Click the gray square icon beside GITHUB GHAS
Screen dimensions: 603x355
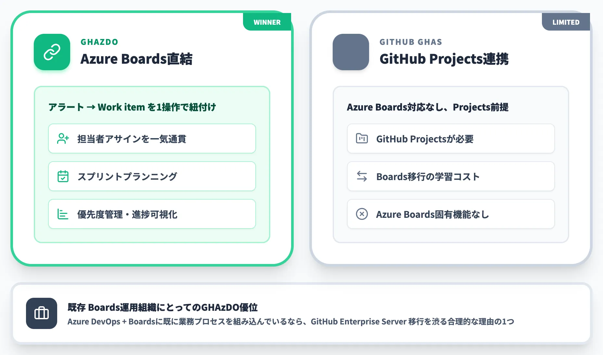click(351, 52)
